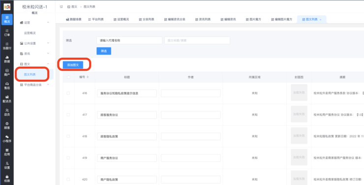
Task: Open the 订单 orders section
Action: coord(7,33)
